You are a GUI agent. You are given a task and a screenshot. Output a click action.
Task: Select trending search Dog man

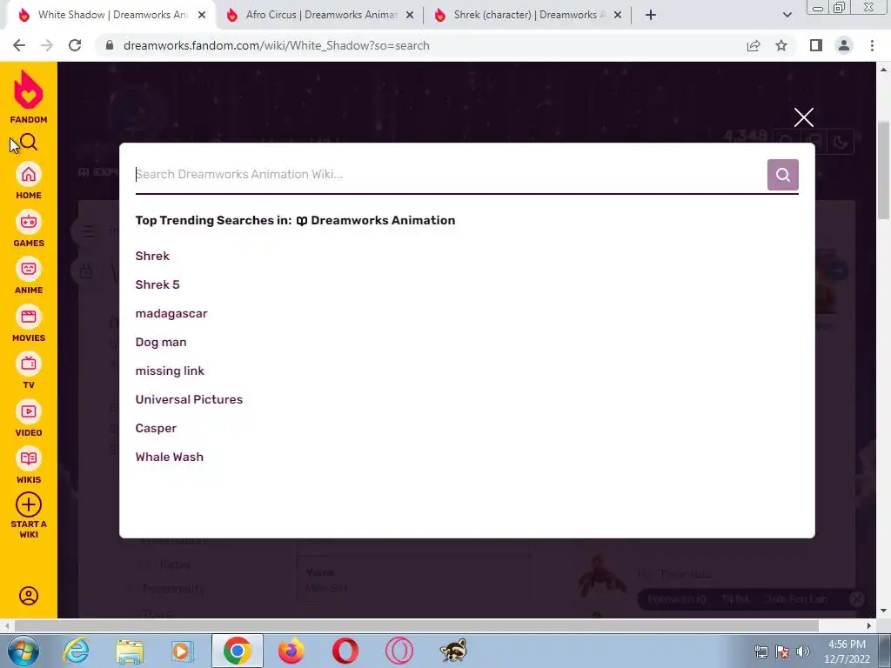coord(161,342)
